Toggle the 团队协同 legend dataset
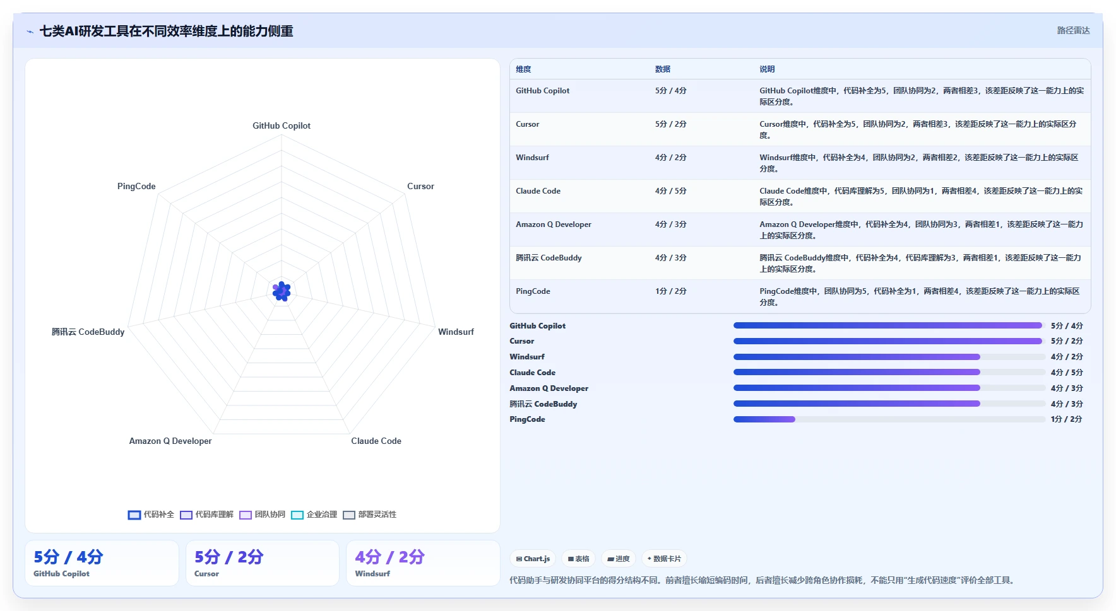This screenshot has width=1116, height=611. [262, 515]
